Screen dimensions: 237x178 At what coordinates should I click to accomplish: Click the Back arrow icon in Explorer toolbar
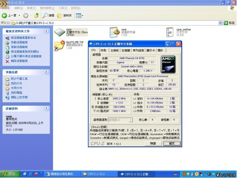tap(4, 16)
